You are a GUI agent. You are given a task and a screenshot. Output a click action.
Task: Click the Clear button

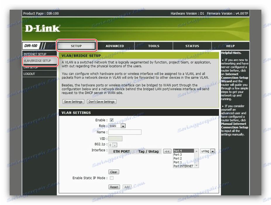(114, 172)
